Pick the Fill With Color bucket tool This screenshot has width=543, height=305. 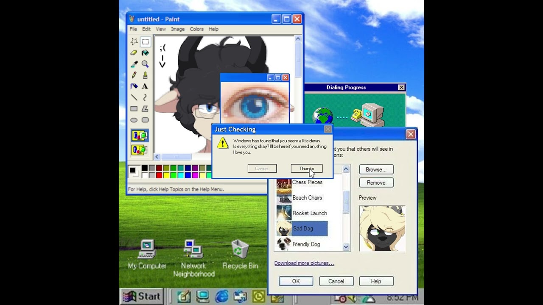tap(145, 53)
